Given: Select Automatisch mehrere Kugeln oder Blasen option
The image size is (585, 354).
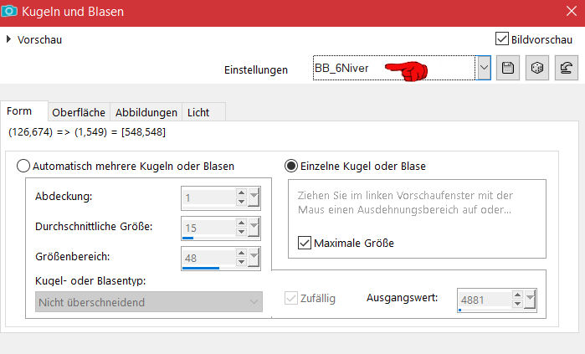Looking at the screenshot, I should [23, 166].
